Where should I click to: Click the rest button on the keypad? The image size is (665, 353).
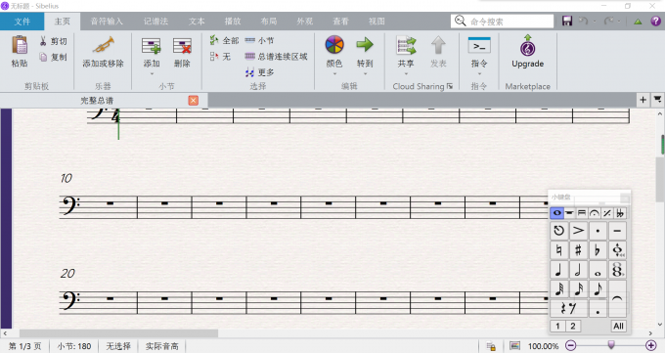pyautogui.click(x=568, y=308)
